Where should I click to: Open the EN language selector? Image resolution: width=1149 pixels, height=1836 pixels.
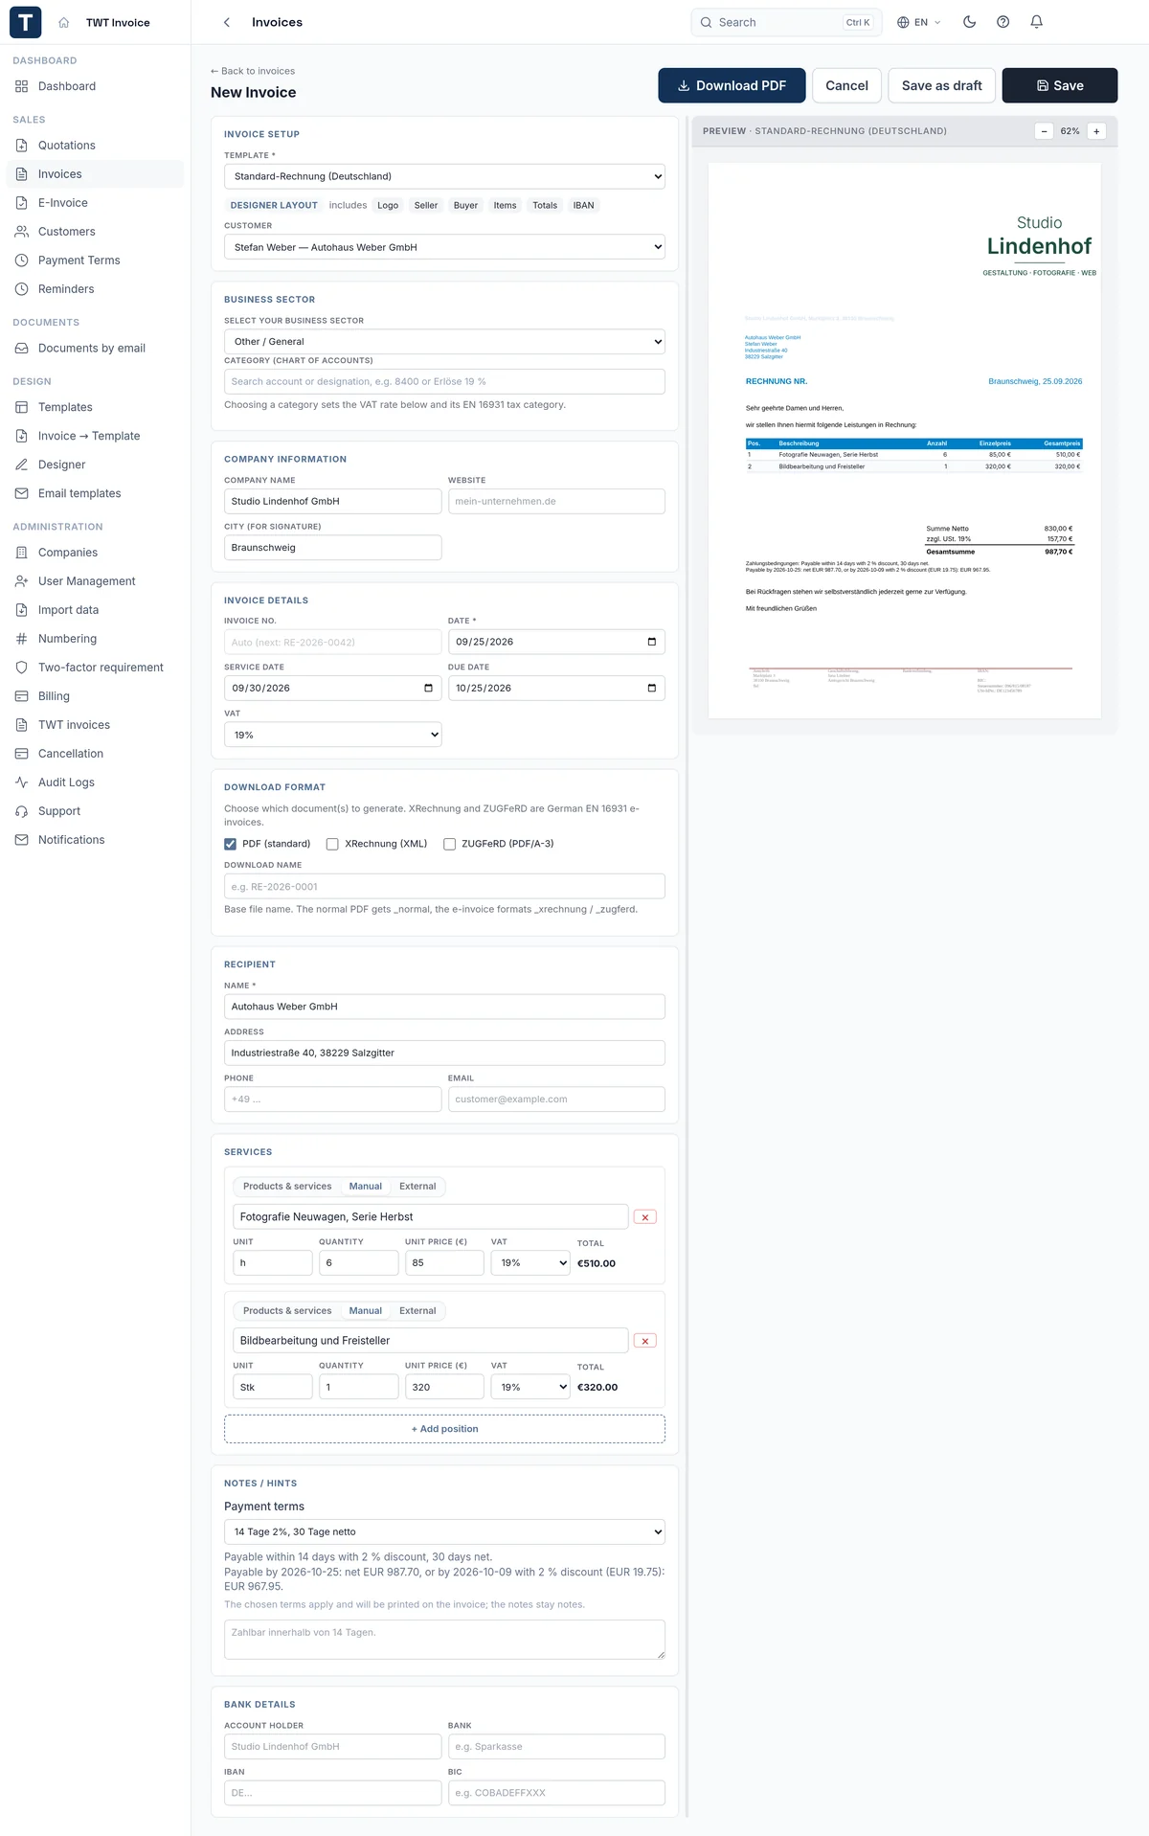919,22
